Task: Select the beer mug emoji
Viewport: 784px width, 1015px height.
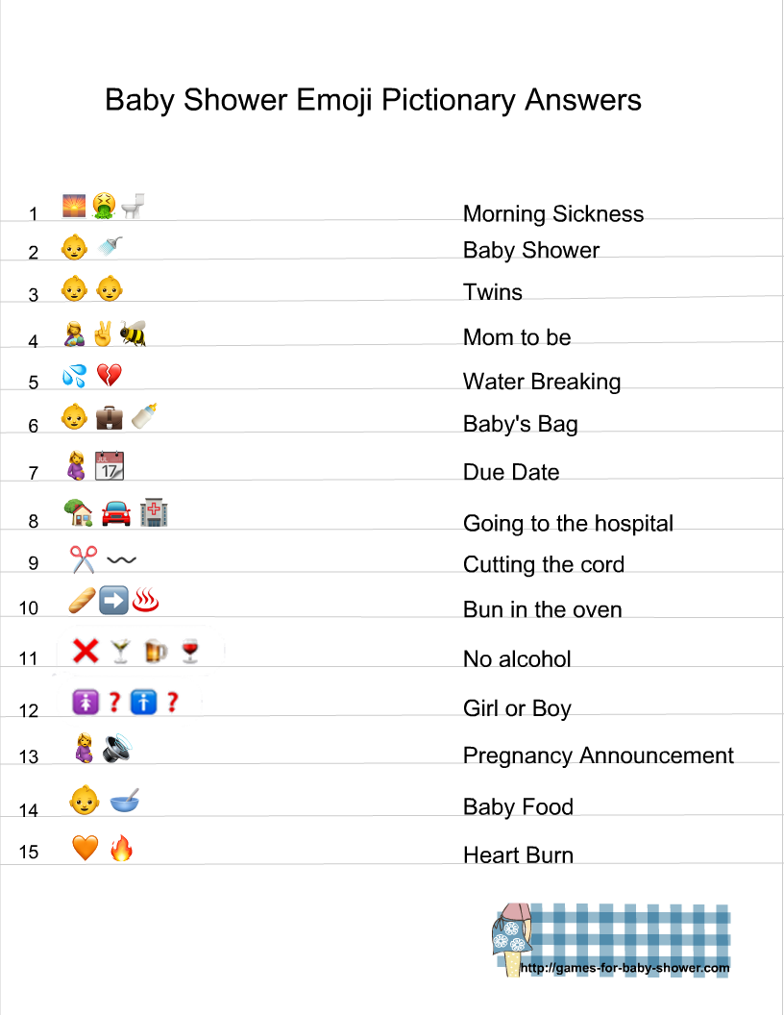Action: click(156, 653)
